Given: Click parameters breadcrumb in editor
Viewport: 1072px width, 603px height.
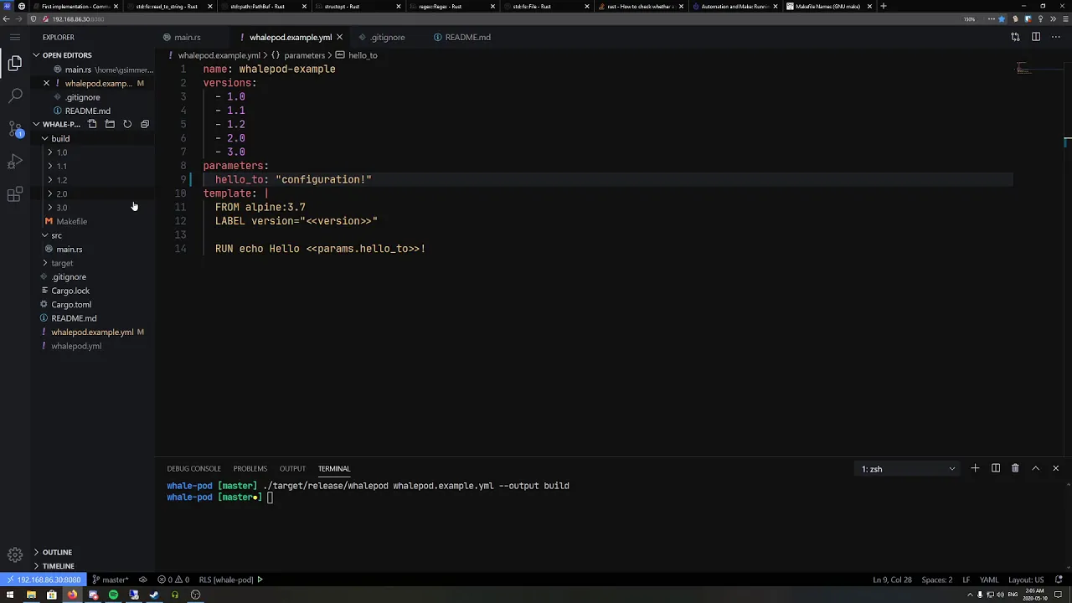Looking at the screenshot, I should tap(304, 55).
